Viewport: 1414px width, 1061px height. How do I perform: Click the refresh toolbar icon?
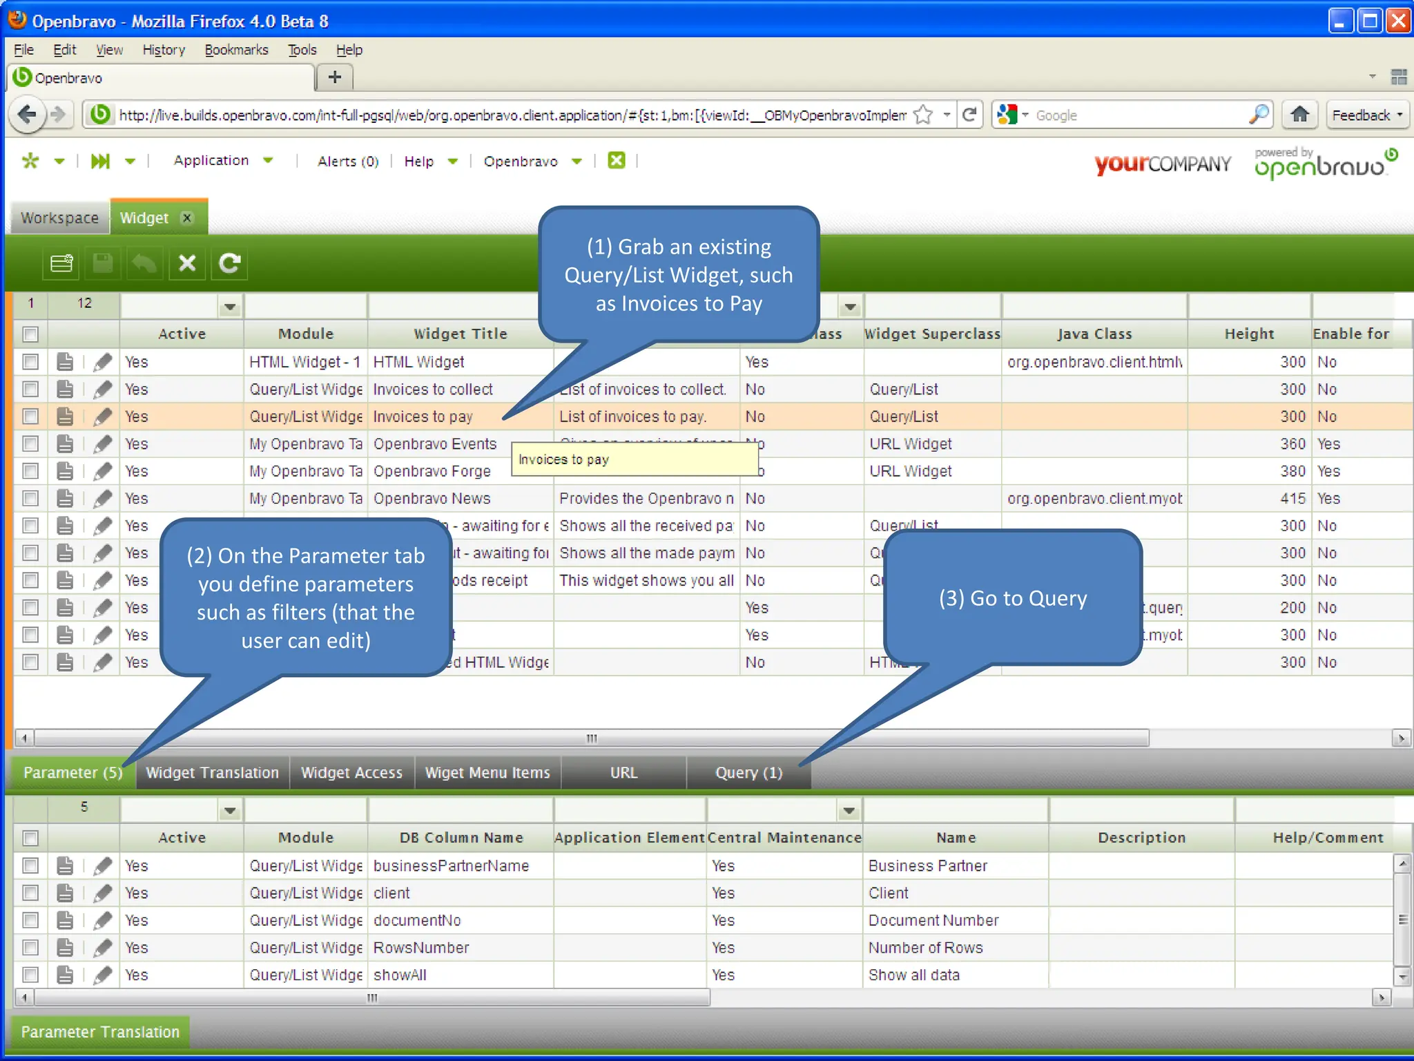point(229,263)
